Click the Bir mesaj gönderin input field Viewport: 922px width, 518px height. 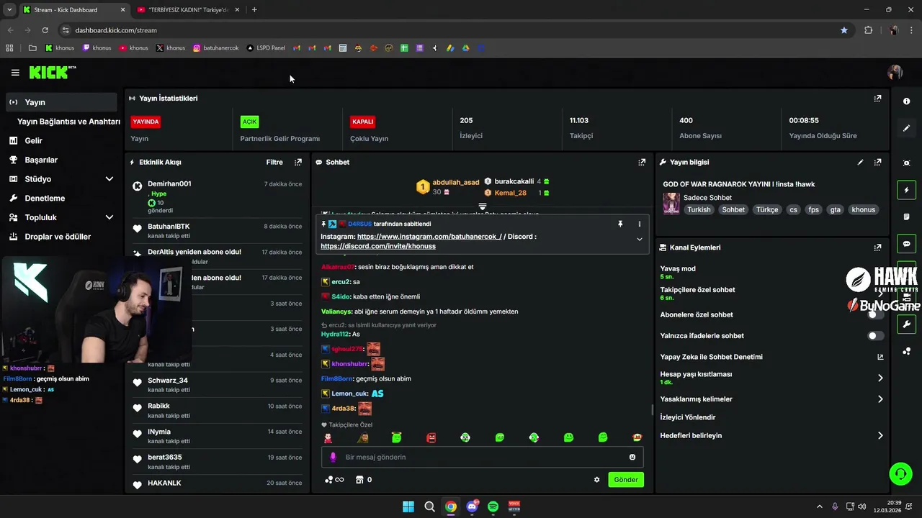click(x=482, y=457)
